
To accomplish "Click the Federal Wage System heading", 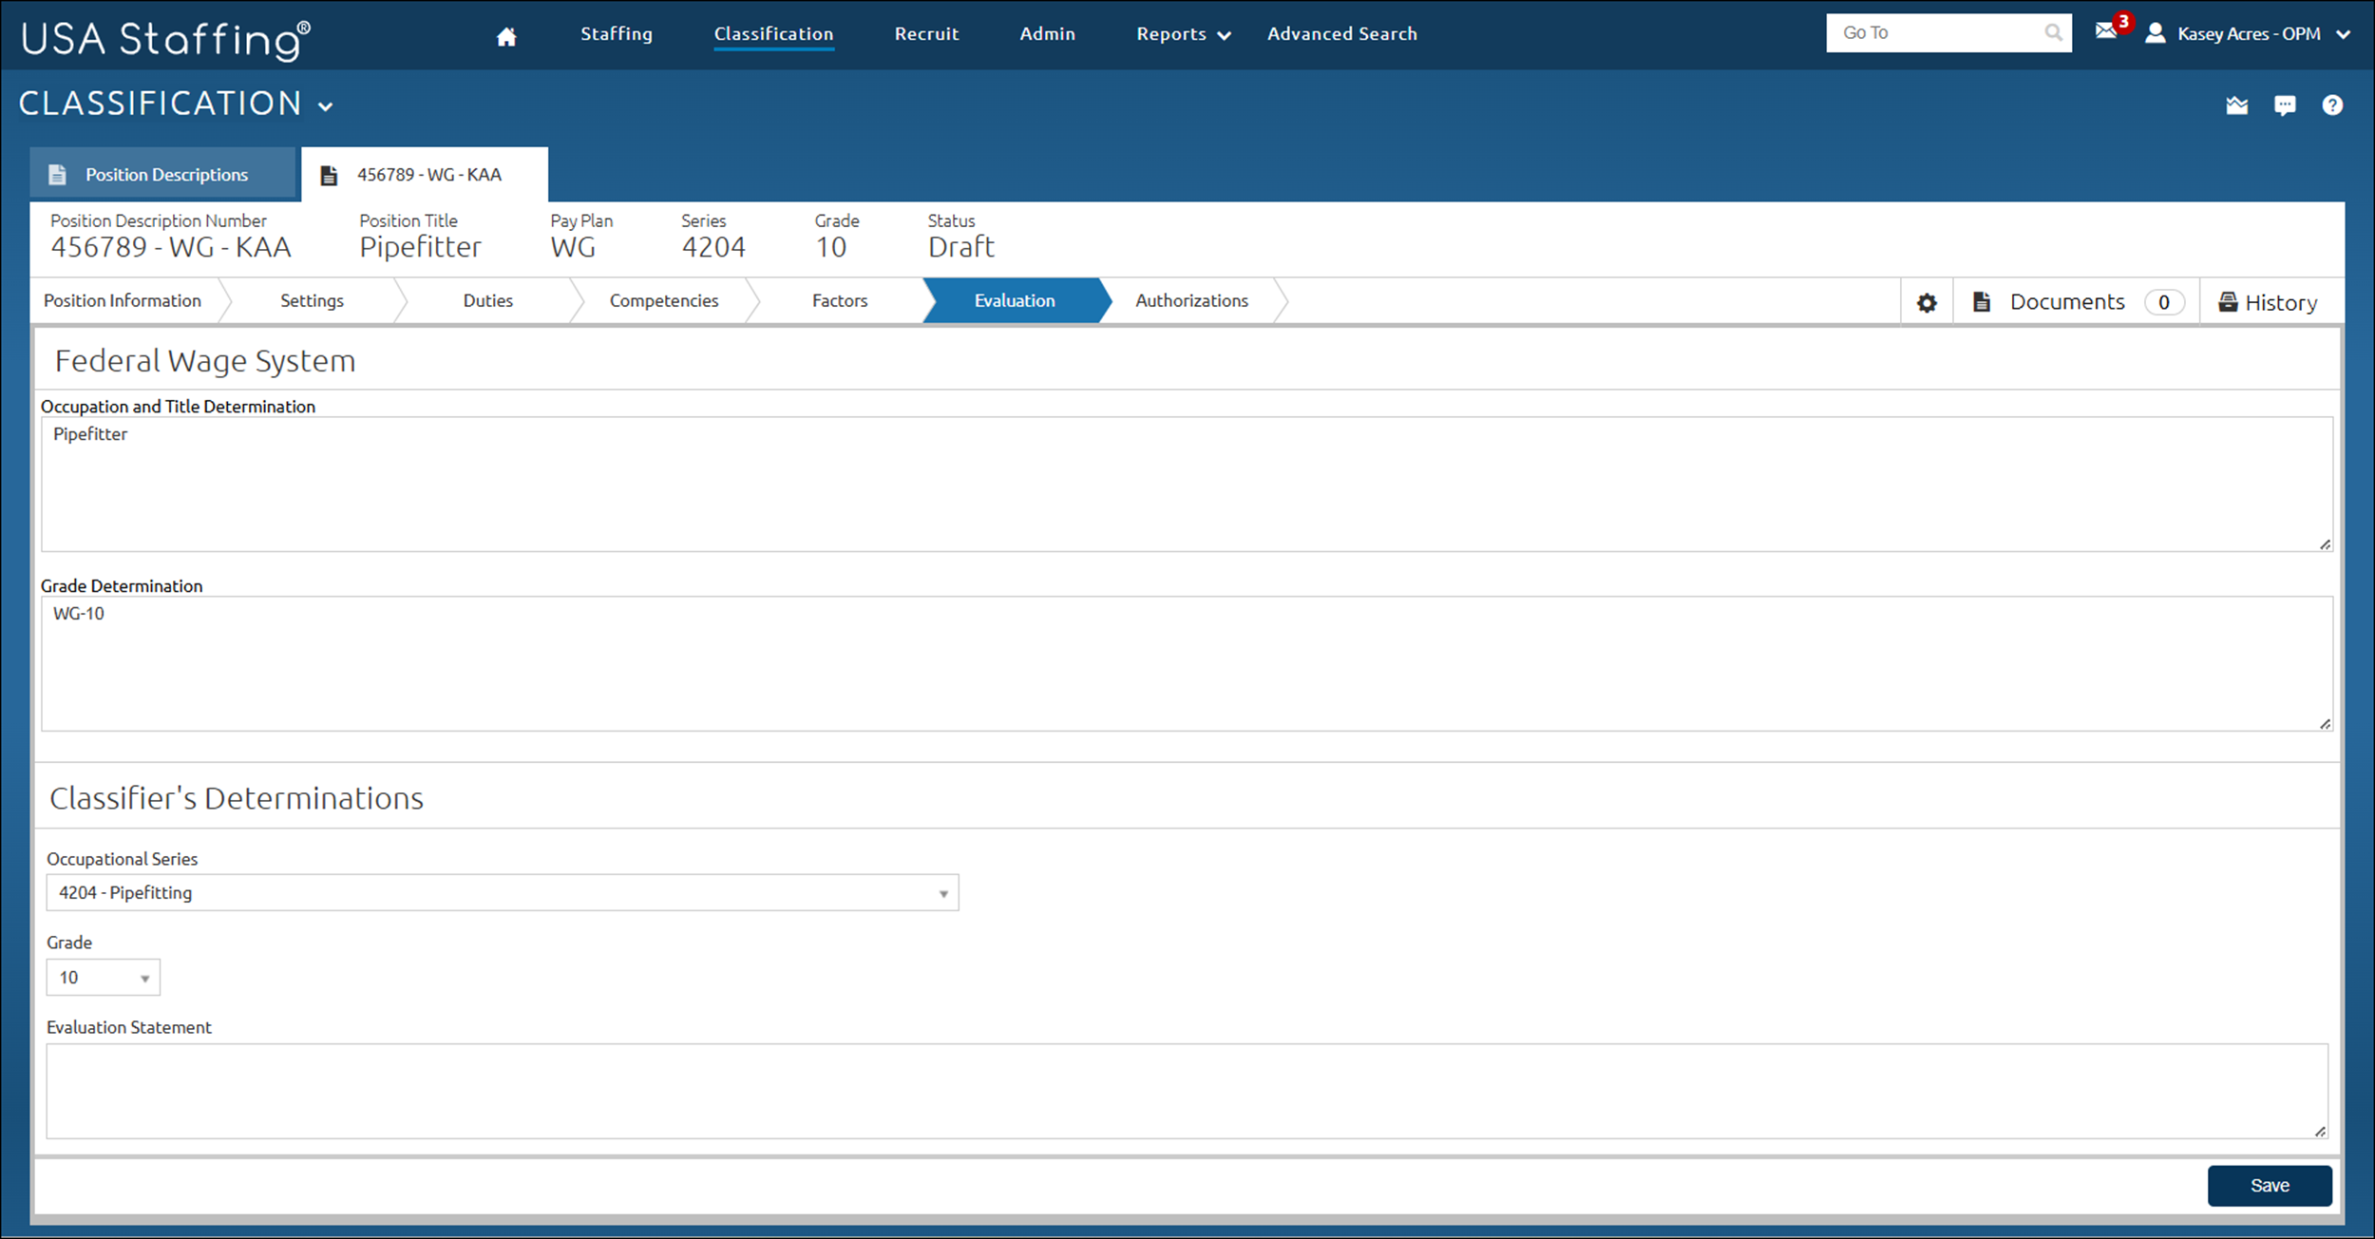I will pos(205,361).
